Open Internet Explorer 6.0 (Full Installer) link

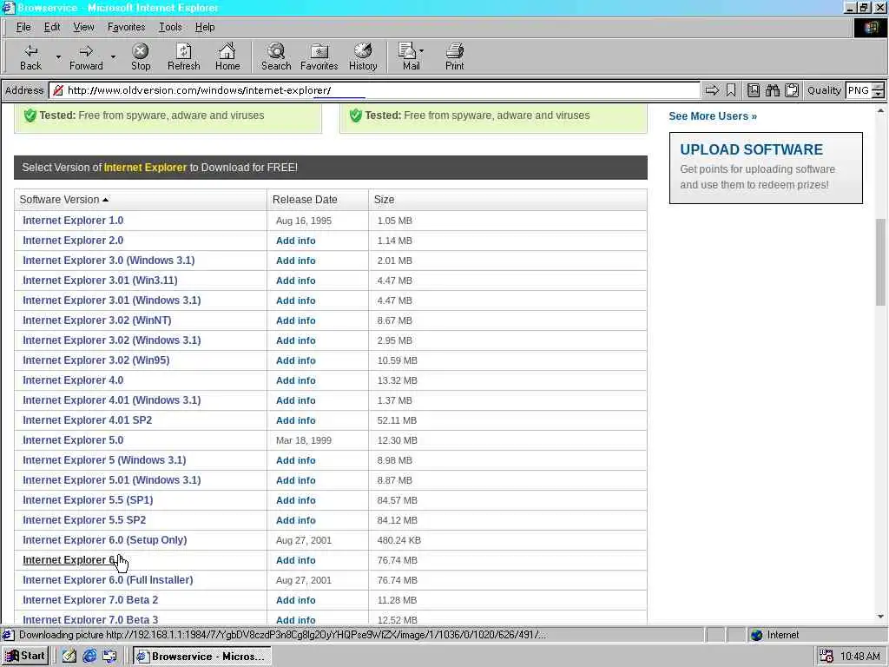point(108,580)
